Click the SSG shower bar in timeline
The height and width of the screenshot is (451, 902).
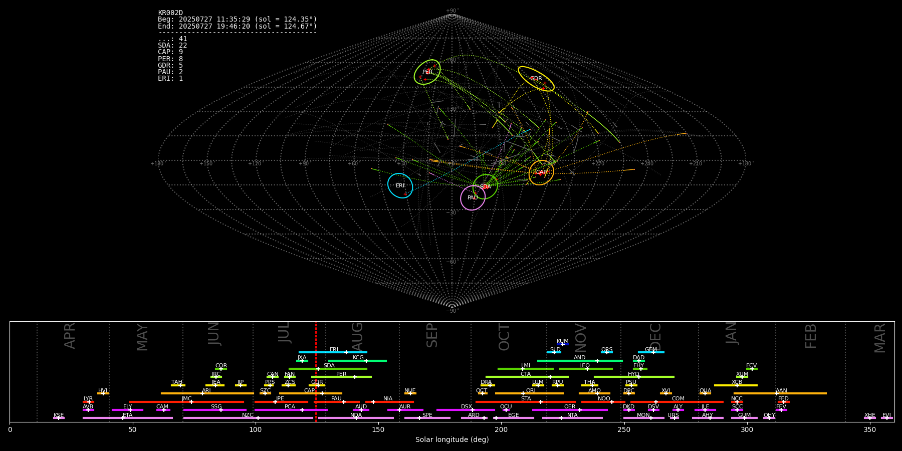(x=215, y=410)
